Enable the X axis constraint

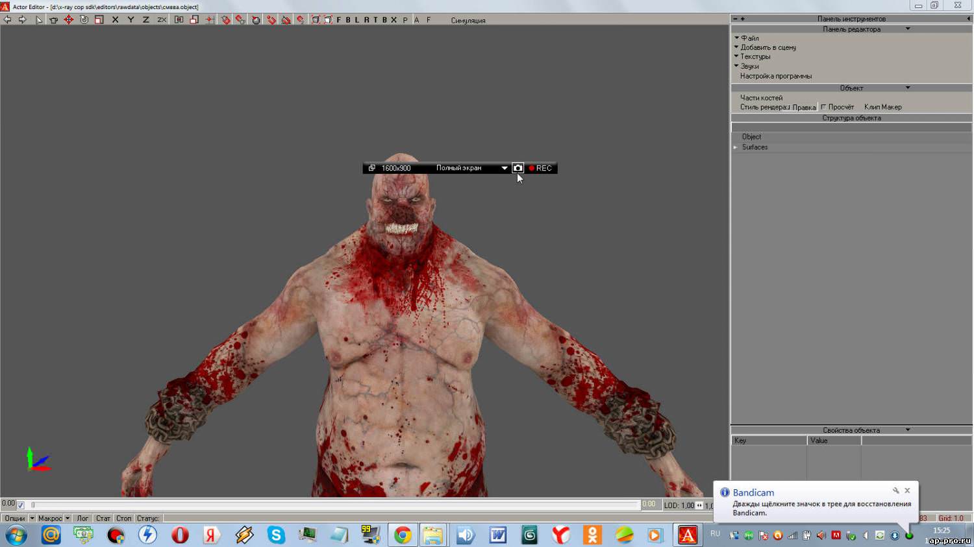pos(115,20)
